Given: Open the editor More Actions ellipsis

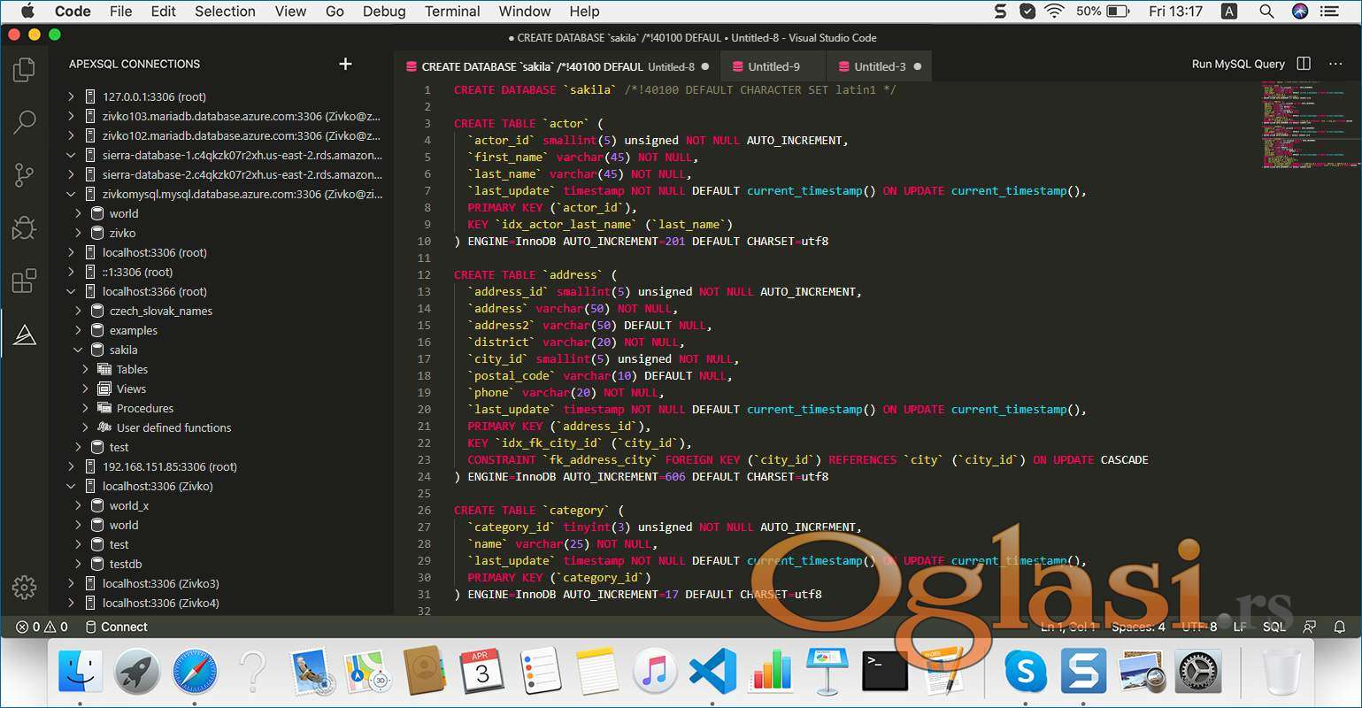Looking at the screenshot, I should coord(1335,64).
